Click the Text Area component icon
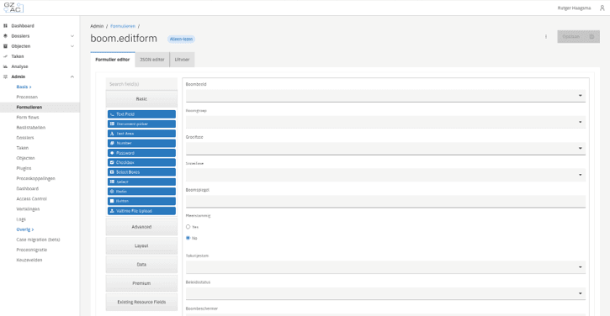This screenshot has height=316, width=610. [x=112, y=134]
